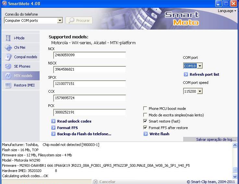Toggle Modo de escrita simples checkbox

[x=145, y=115]
